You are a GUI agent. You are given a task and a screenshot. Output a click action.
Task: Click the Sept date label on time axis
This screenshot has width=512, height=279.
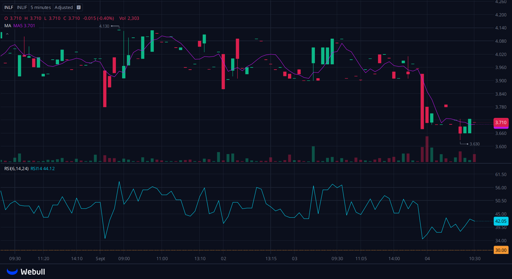coord(100,258)
